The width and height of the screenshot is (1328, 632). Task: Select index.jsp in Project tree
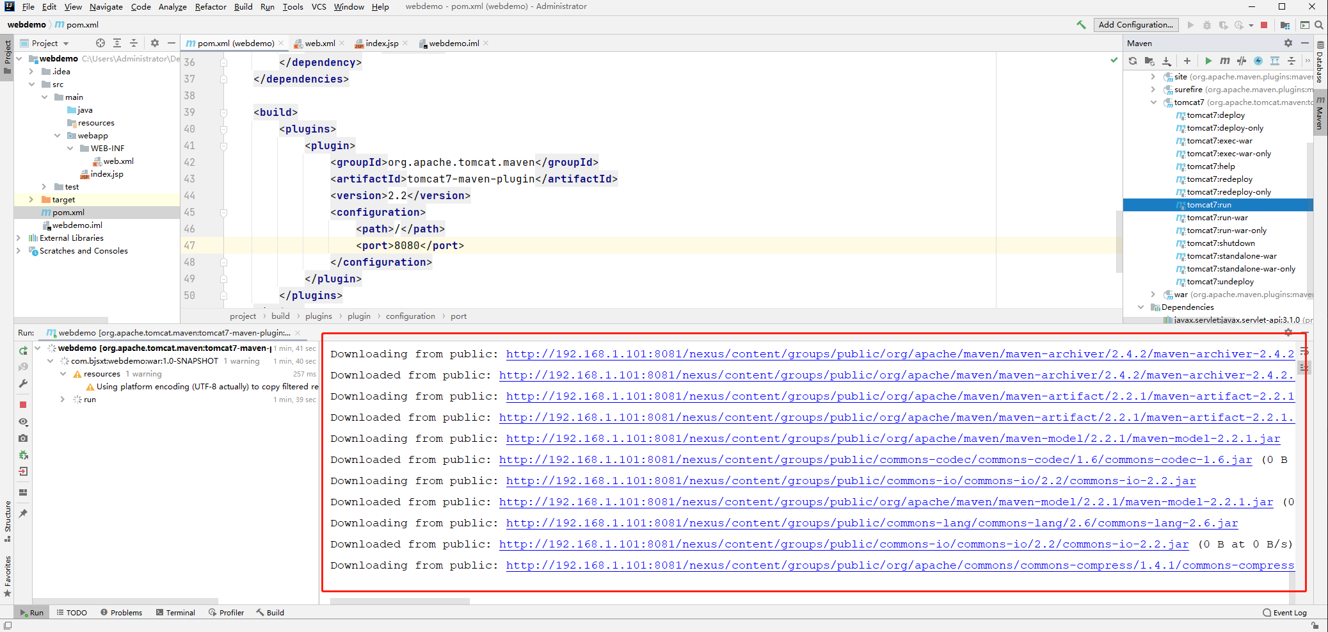pos(107,174)
